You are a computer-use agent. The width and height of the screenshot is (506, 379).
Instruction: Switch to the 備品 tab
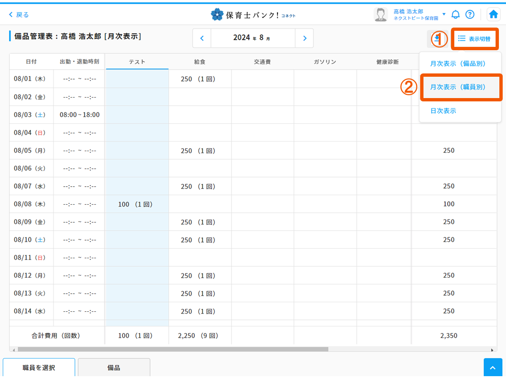click(114, 368)
